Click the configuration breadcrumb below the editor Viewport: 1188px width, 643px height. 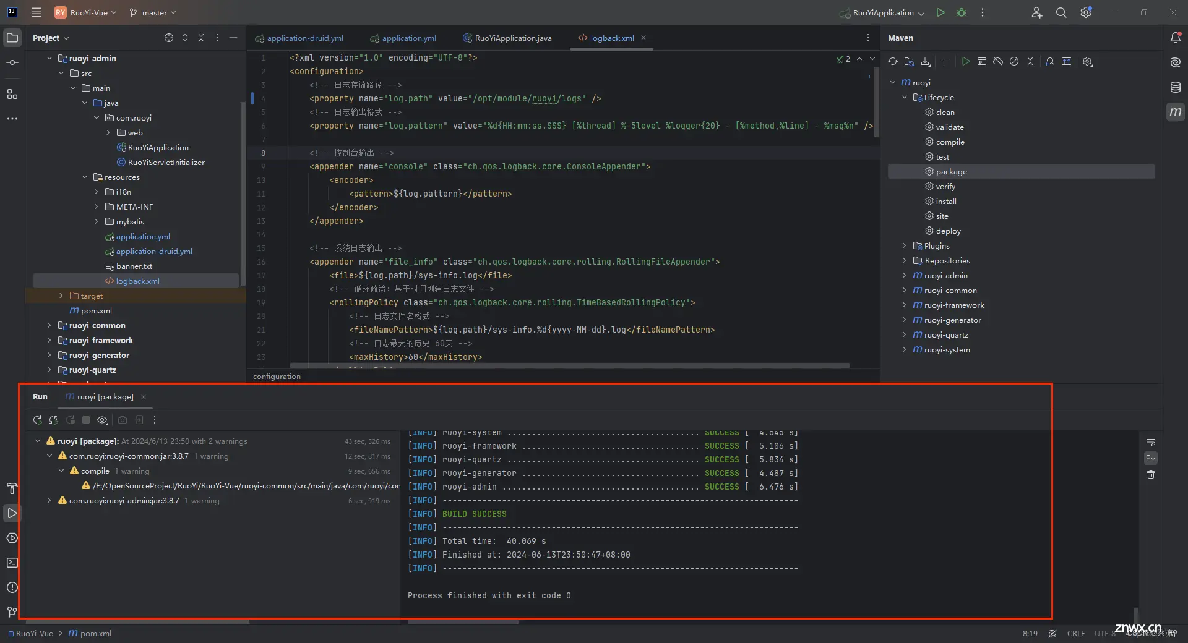tap(277, 376)
